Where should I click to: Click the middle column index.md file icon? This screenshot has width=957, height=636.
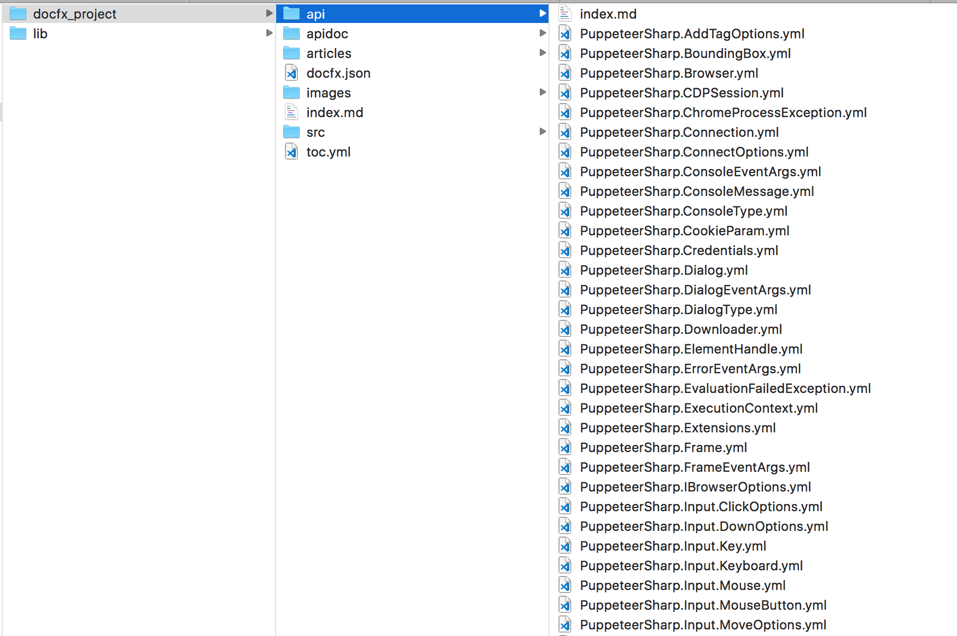click(291, 112)
